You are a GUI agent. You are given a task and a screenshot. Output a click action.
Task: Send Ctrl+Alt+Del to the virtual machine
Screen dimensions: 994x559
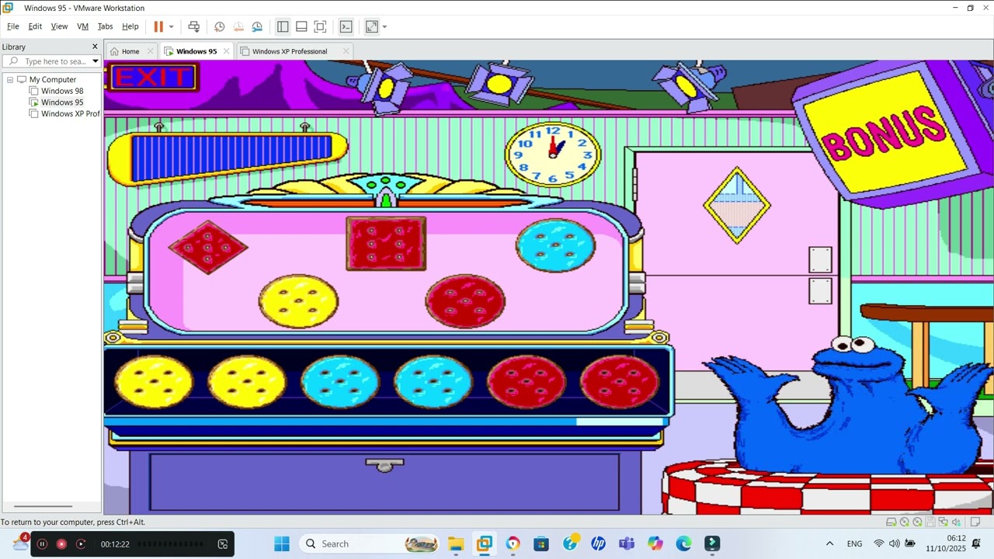pos(194,26)
